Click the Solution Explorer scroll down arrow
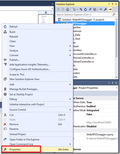 (x=116, y=77)
